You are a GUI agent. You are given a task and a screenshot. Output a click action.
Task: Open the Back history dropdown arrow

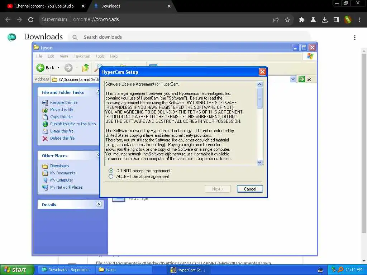click(58, 68)
